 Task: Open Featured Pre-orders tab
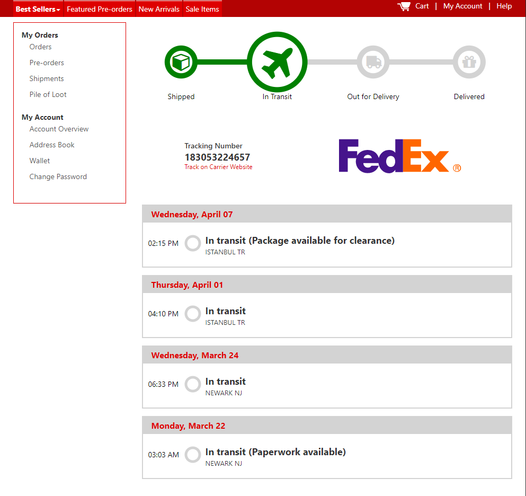99,9
